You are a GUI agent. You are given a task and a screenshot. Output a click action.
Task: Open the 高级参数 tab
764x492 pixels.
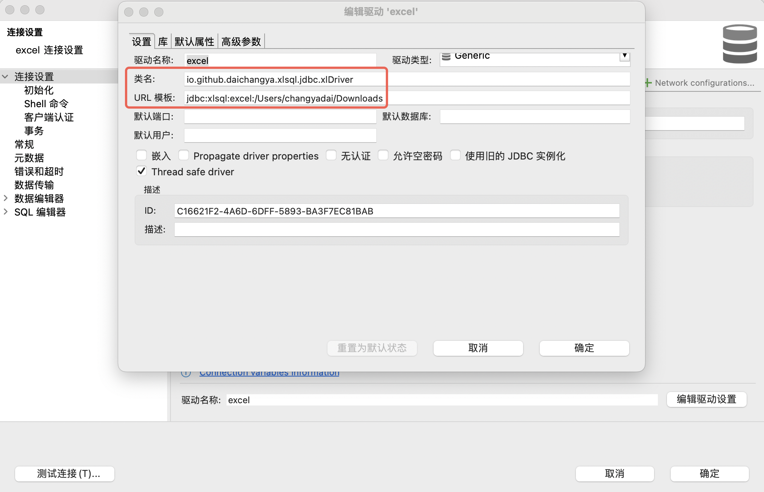tap(241, 41)
